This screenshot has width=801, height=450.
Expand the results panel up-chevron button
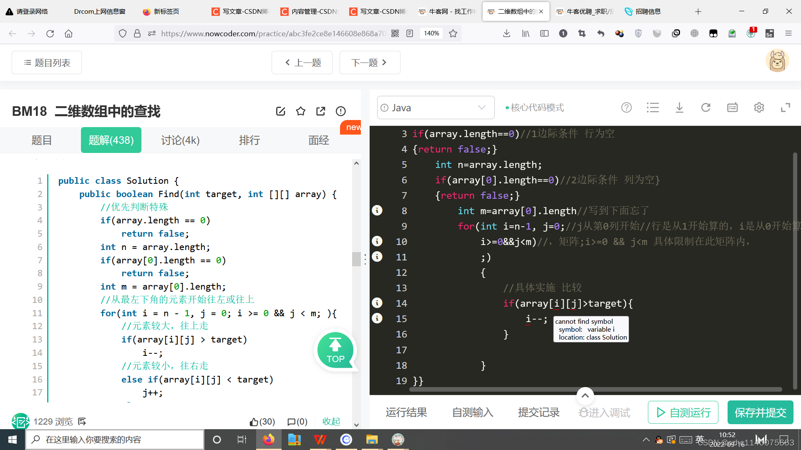coord(585,396)
